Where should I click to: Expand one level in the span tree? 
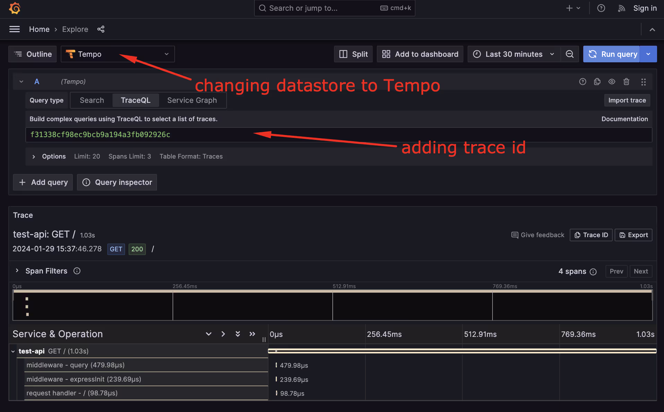(223, 334)
